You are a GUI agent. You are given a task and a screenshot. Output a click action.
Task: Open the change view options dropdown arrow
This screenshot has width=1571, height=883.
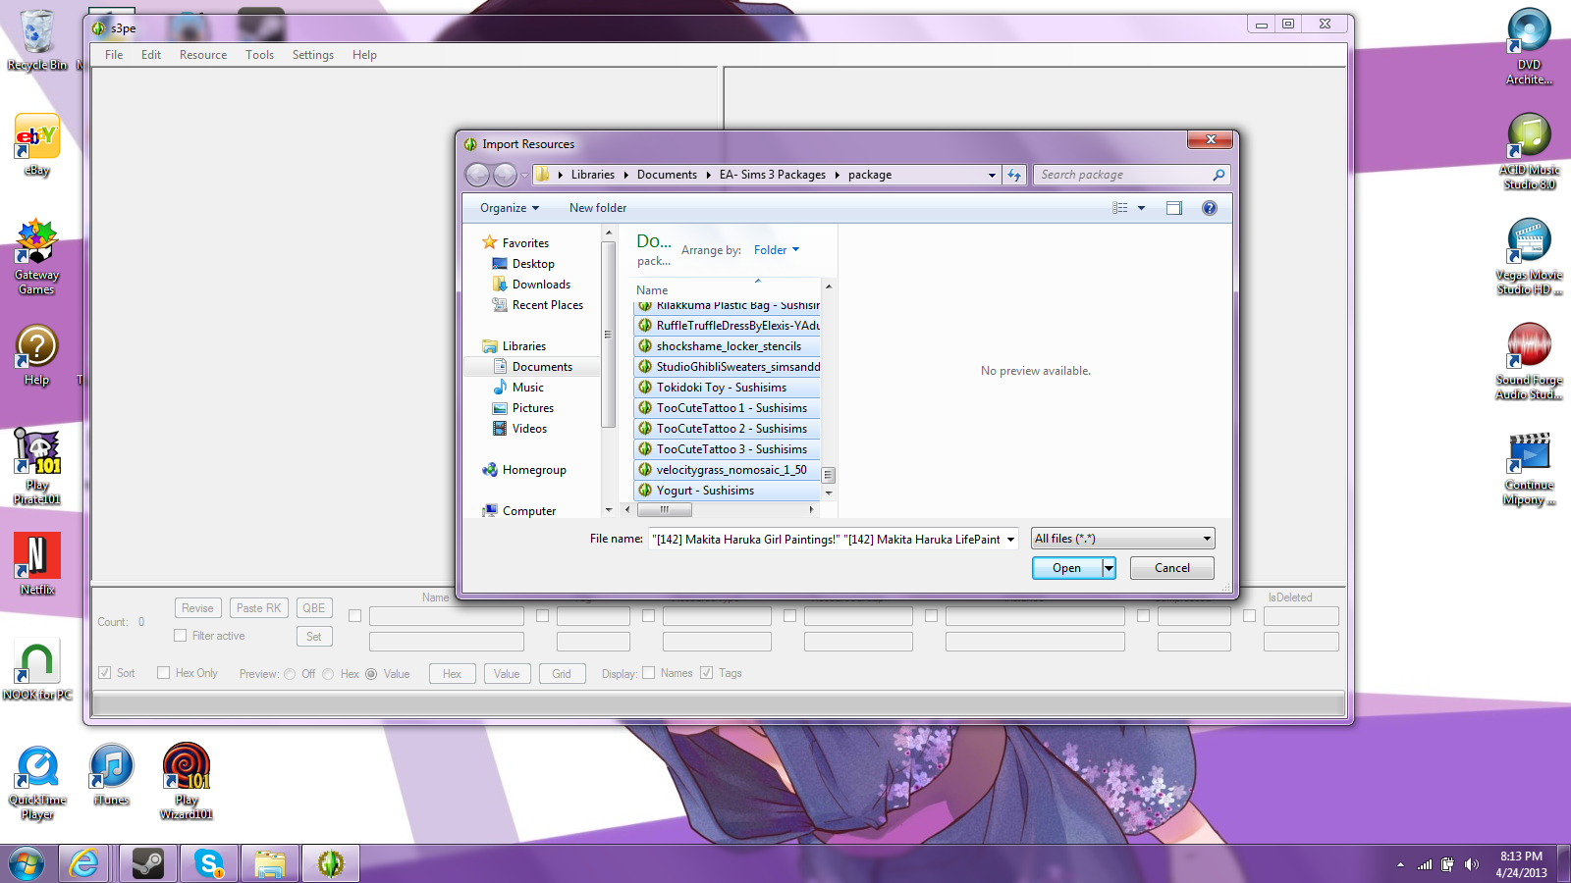pos(1141,208)
